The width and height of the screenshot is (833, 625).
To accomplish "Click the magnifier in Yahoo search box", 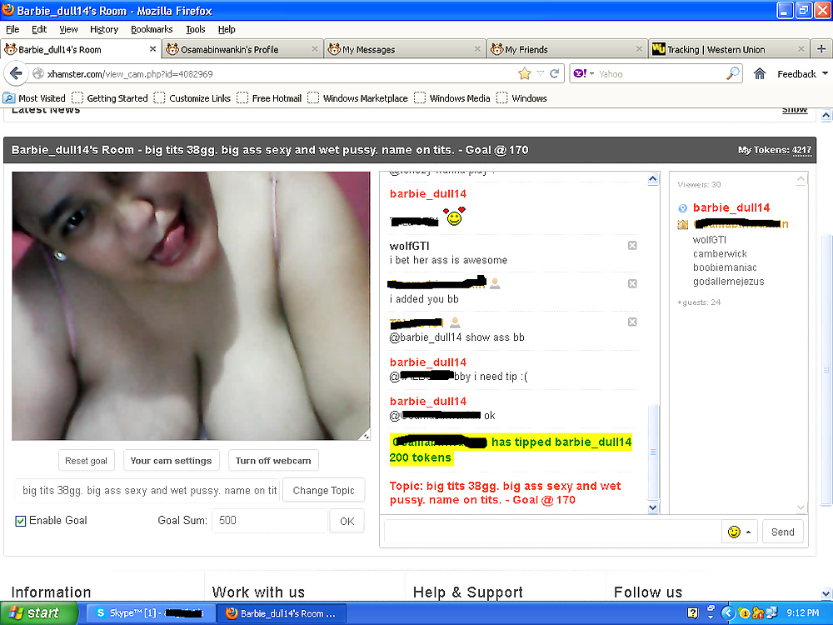I will point(732,73).
